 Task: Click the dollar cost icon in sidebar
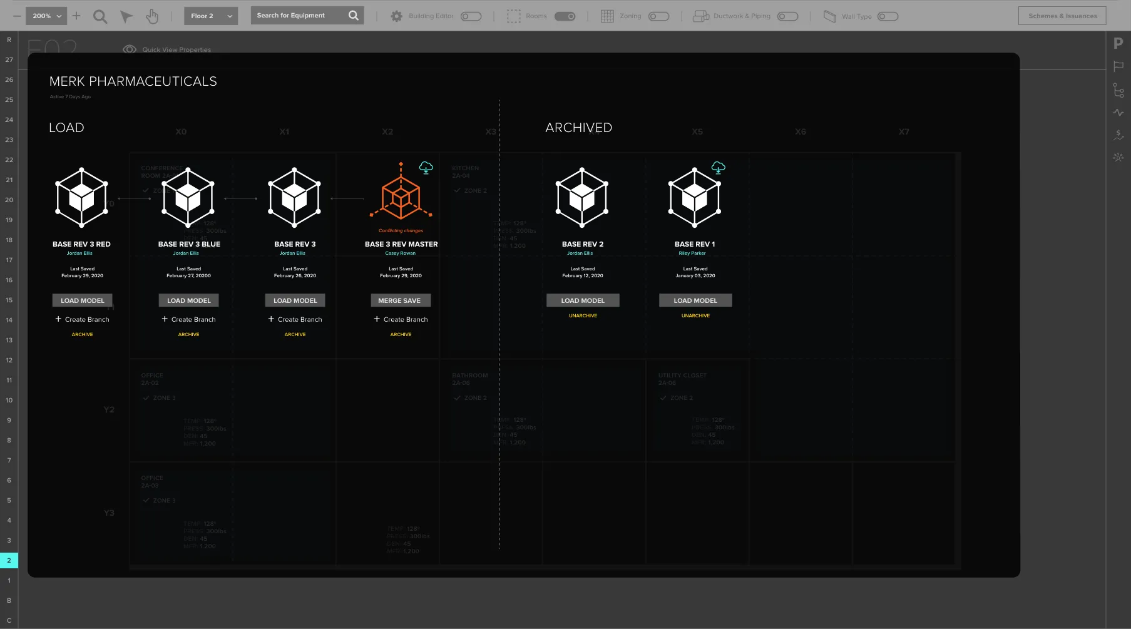(1118, 135)
